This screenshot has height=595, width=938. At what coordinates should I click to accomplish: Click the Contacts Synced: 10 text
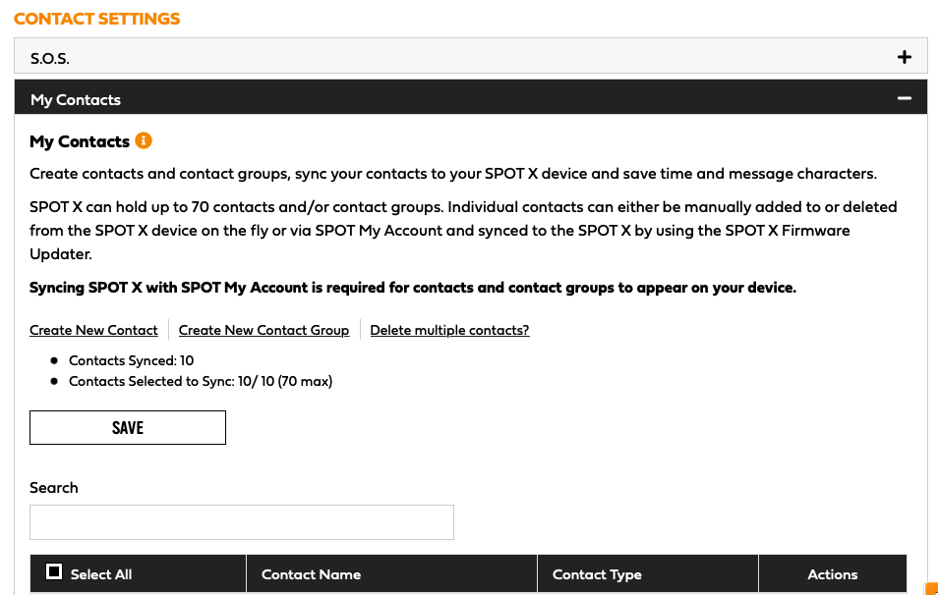(131, 360)
